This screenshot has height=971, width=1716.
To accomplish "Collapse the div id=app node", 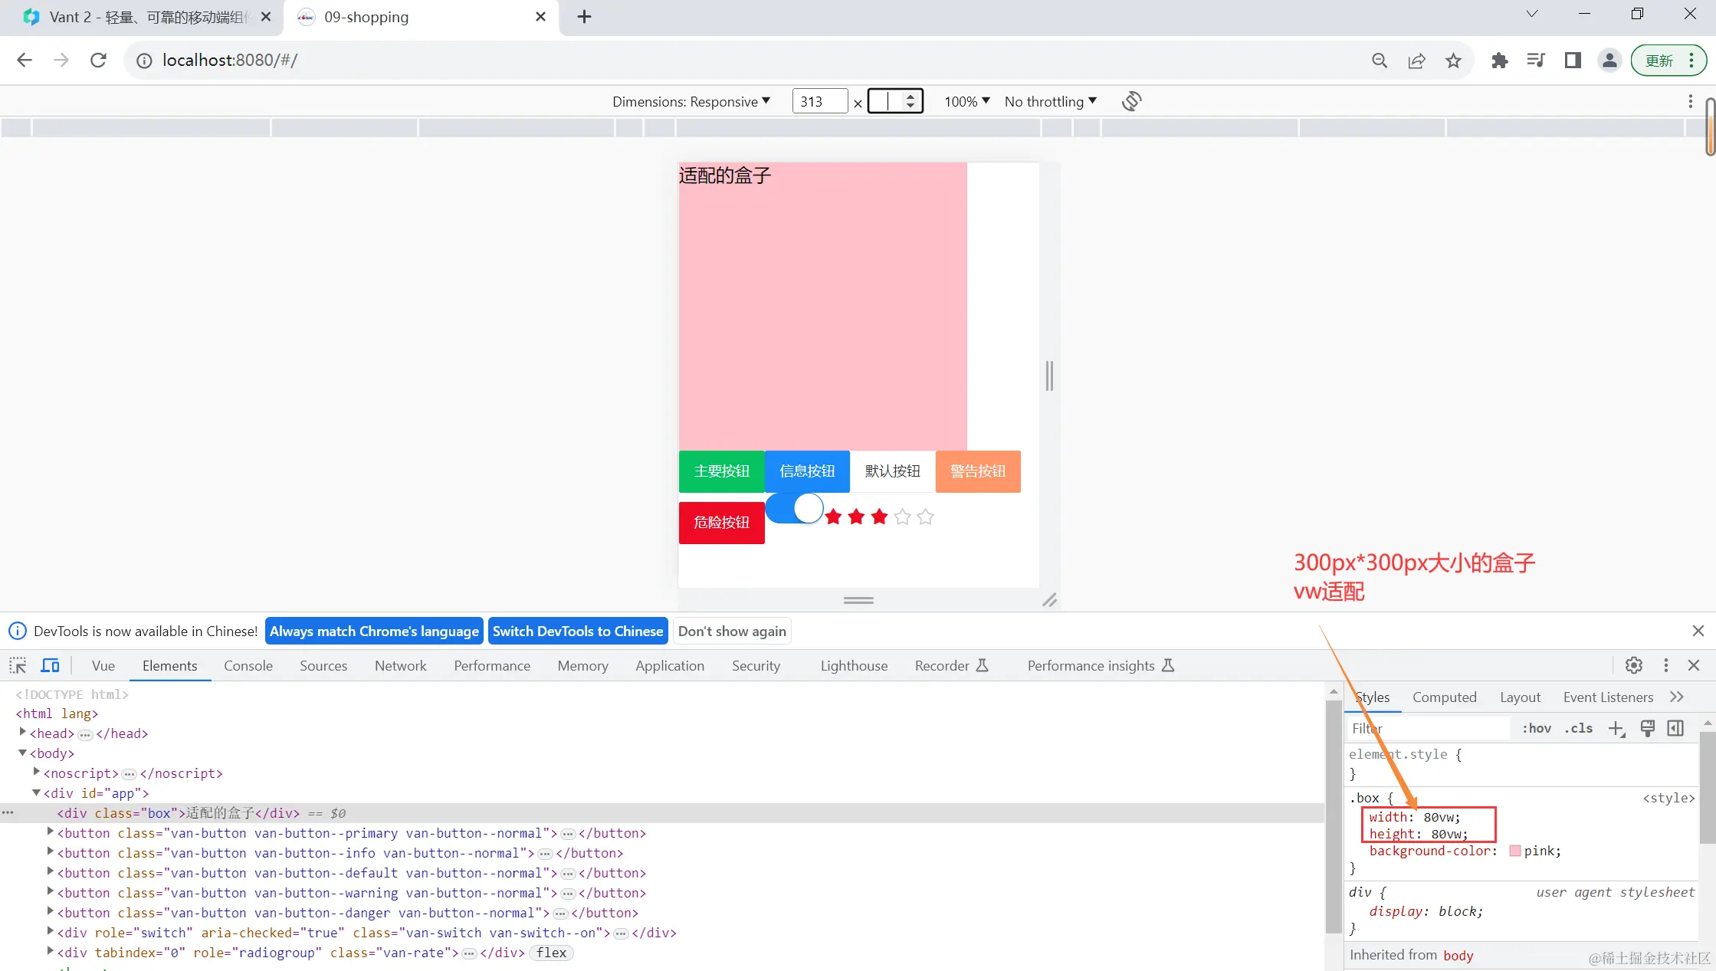I will coord(37,792).
